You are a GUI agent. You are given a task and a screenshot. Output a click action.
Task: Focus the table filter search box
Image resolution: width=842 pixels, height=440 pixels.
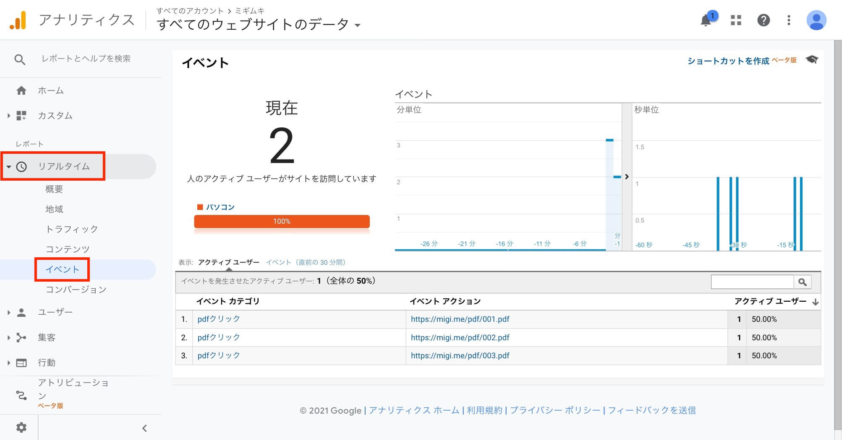752,282
